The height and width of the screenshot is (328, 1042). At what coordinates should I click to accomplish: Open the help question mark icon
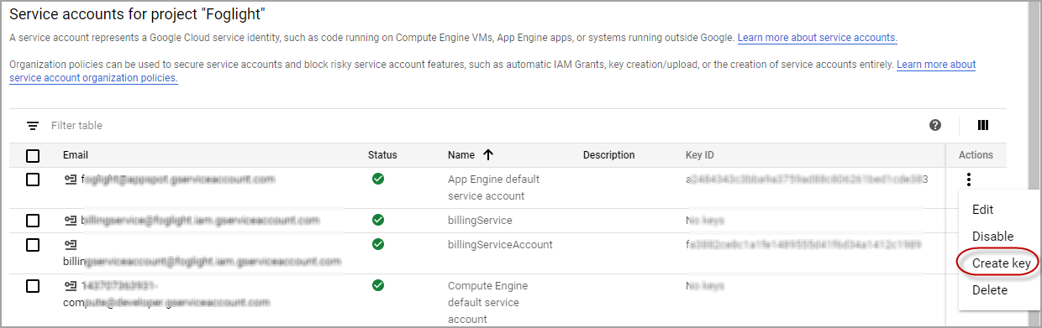935,125
